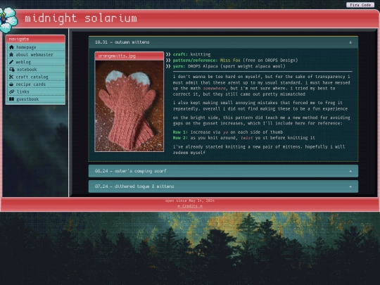
Task: Click the plus on aster's camping scarf bar
Action: point(350,171)
